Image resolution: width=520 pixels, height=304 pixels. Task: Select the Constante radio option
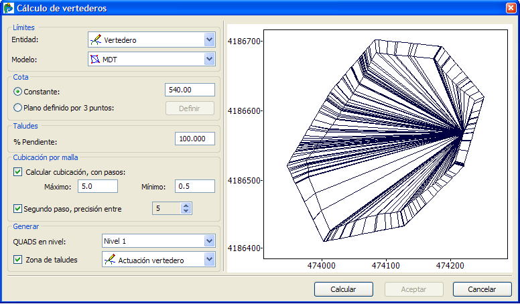[x=18, y=90]
